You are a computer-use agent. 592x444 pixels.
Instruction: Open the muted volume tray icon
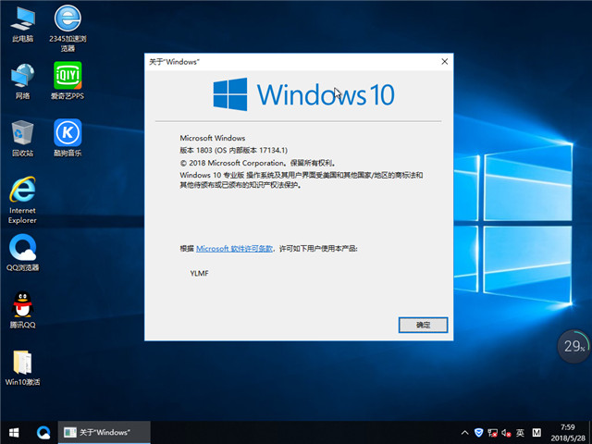[506, 433]
